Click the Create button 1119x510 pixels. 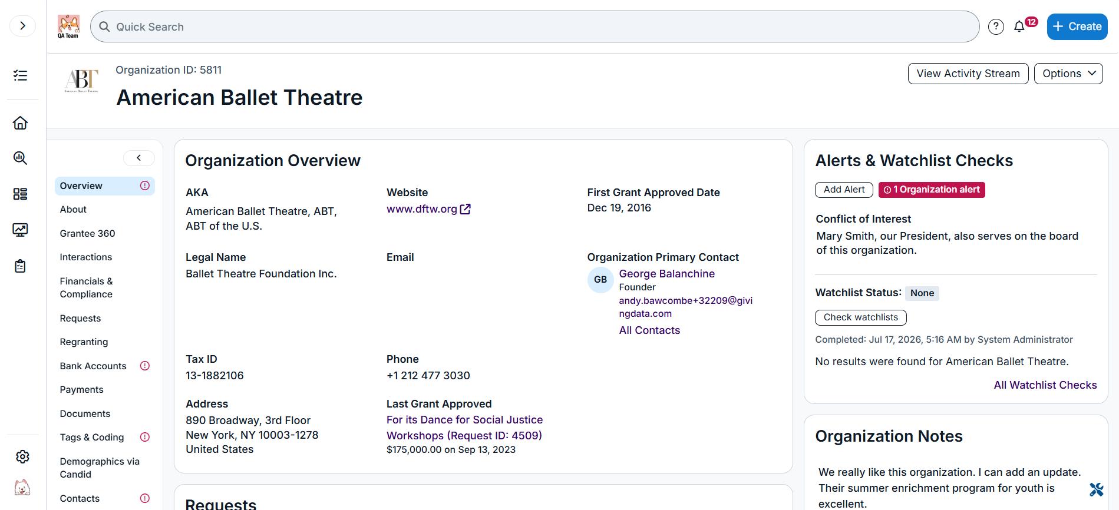pyautogui.click(x=1077, y=27)
